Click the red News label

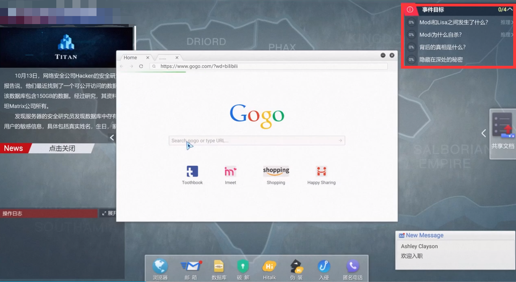(14, 148)
